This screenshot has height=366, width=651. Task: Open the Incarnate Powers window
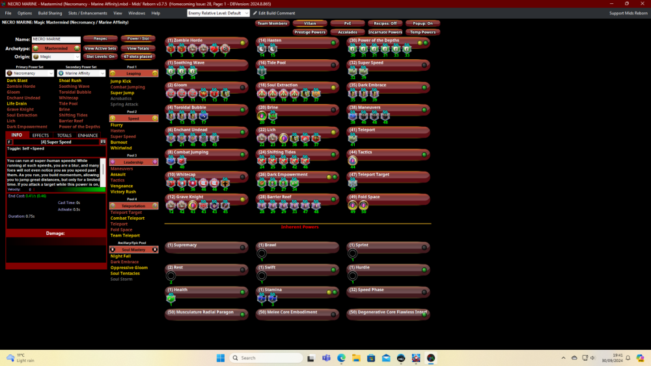click(385, 32)
